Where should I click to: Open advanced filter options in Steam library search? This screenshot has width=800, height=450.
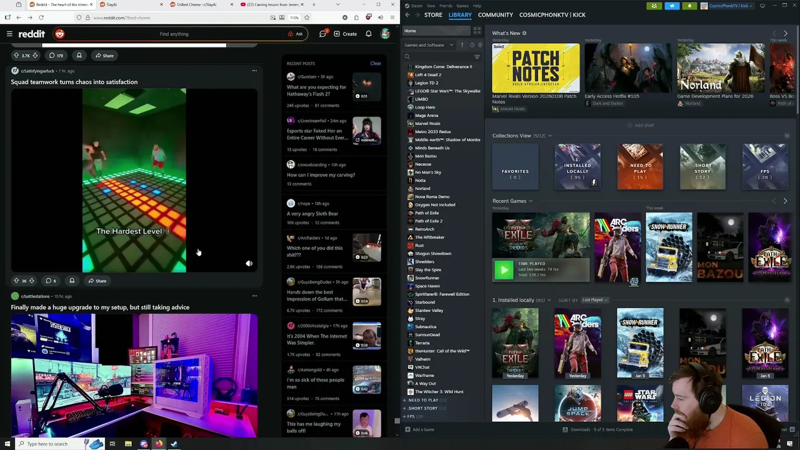coord(477,57)
